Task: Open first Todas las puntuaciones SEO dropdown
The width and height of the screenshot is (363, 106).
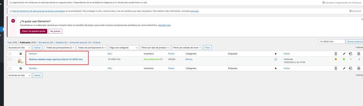Action: [60, 48]
